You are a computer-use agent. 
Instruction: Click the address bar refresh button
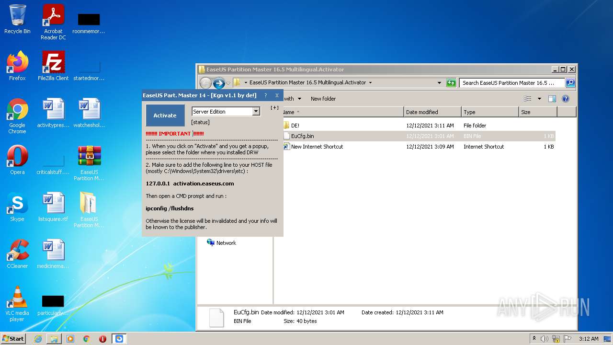pyautogui.click(x=451, y=83)
